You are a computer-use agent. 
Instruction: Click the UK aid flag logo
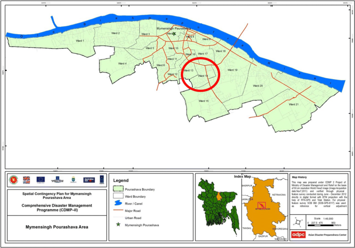pyautogui.click(x=26, y=180)
